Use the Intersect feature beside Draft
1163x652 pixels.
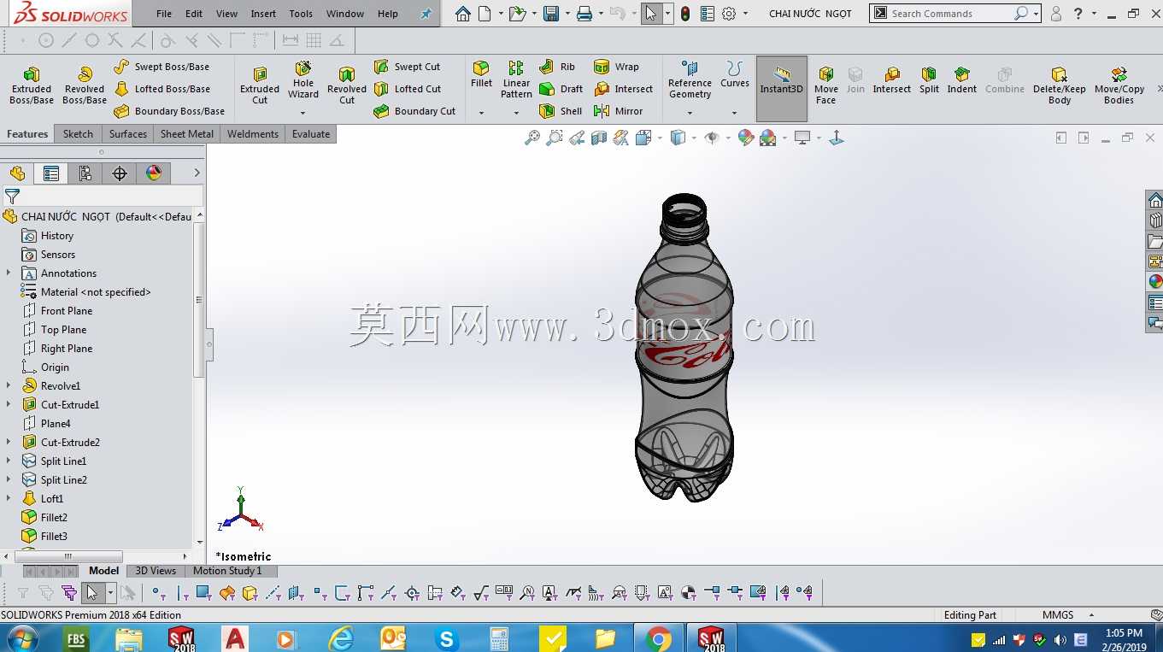tap(623, 89)
